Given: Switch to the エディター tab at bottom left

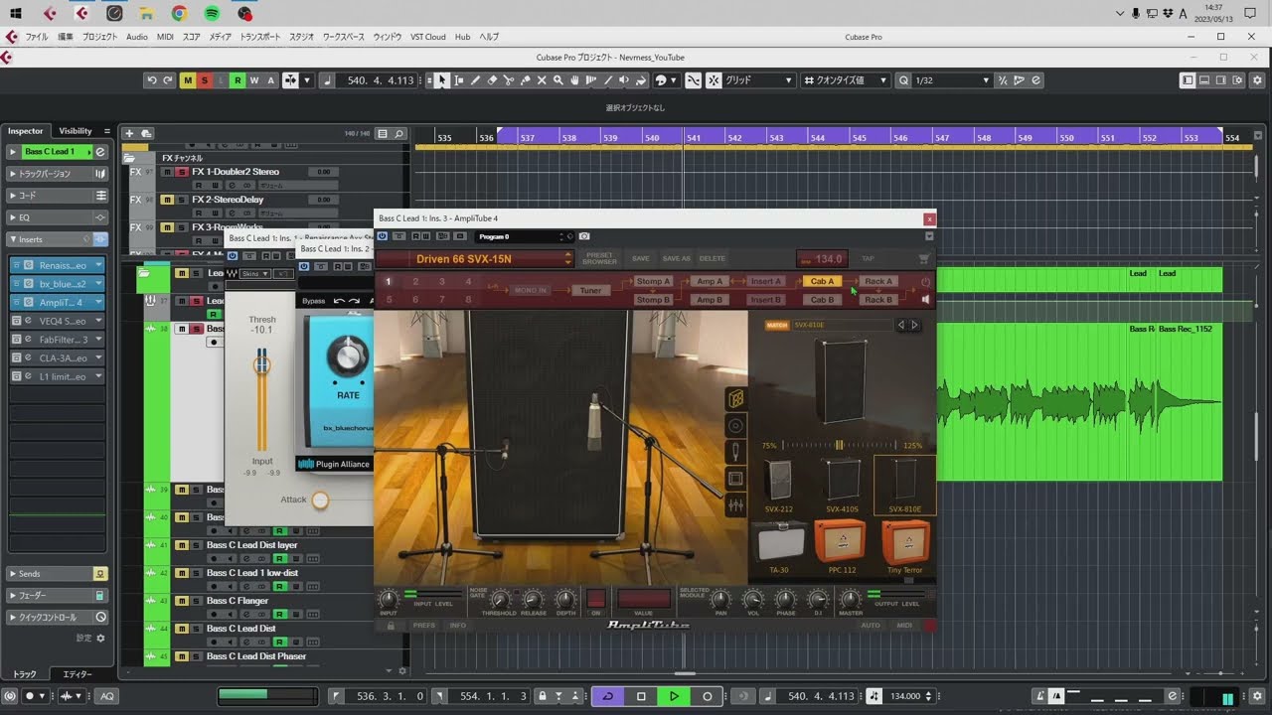Looking at the screenshot, I should coord(78,674).
